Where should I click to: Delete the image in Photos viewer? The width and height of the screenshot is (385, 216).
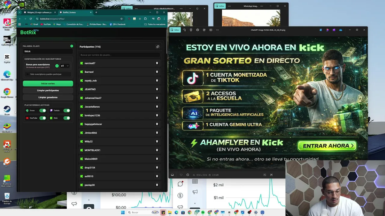pos(191,30)
